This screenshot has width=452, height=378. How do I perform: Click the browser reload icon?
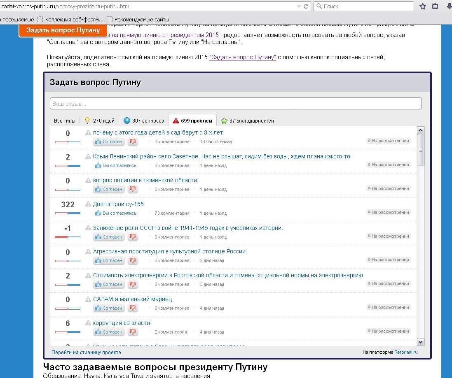tap(306, 6)
